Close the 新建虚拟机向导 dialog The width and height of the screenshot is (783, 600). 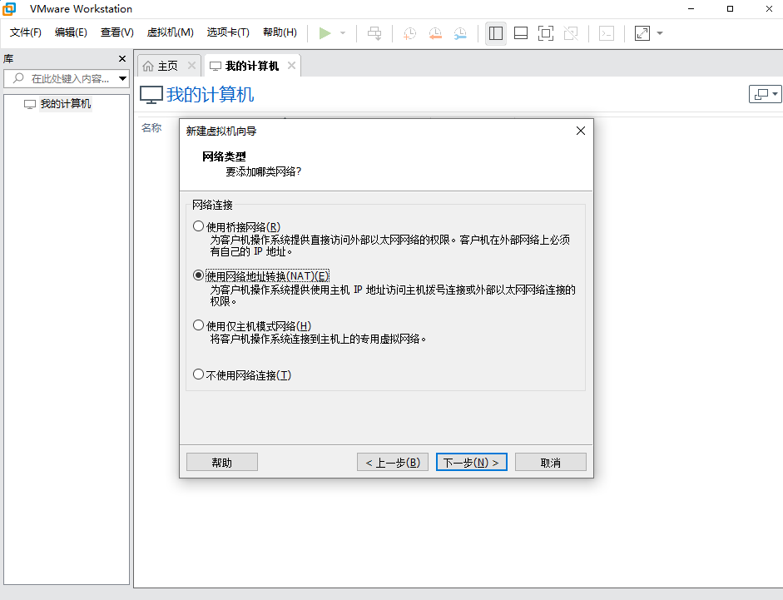point(580,131)
